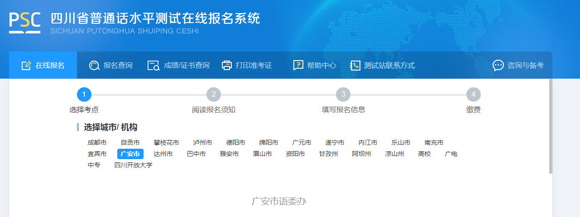Go to step 4 缴费 circle
580x217 pixels.
(473, 94)
